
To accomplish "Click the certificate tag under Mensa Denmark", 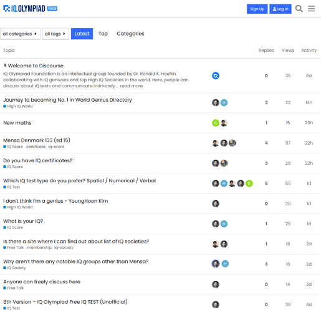I will [x=36, y=147].
